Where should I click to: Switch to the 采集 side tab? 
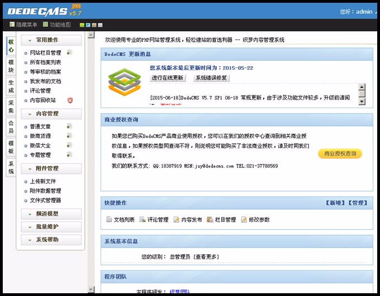click(x=11, y=106)
